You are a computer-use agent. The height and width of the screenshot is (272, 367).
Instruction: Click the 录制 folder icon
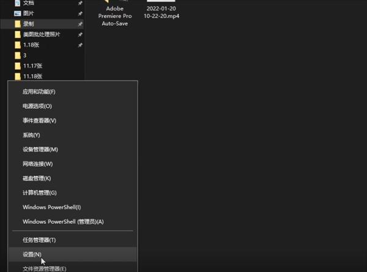pos(18,24)
